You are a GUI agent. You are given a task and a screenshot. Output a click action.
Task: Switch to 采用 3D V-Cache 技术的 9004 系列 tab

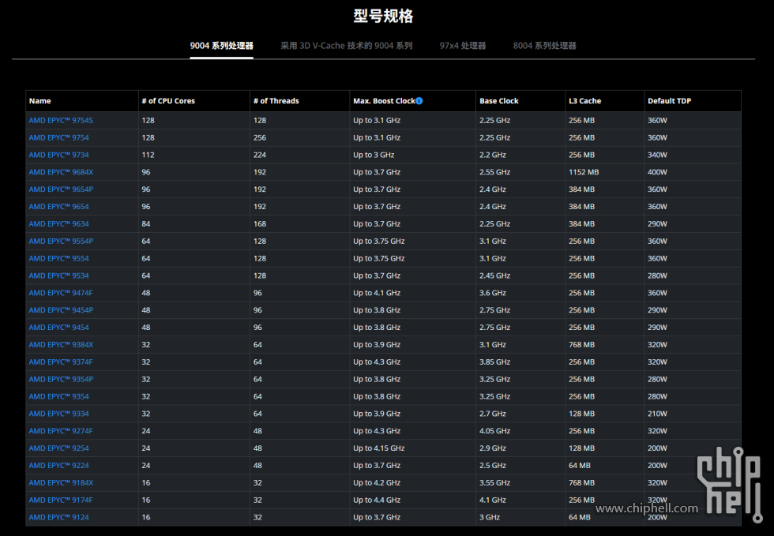tap(347, 46)
